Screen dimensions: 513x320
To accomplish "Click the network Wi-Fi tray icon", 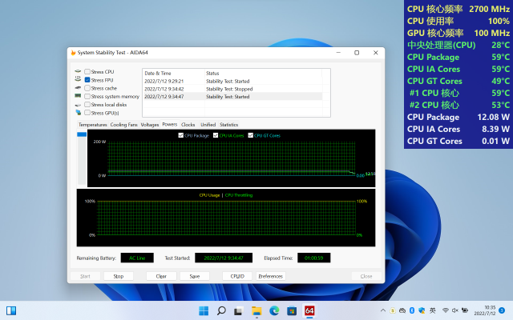I will coord(446,310).
